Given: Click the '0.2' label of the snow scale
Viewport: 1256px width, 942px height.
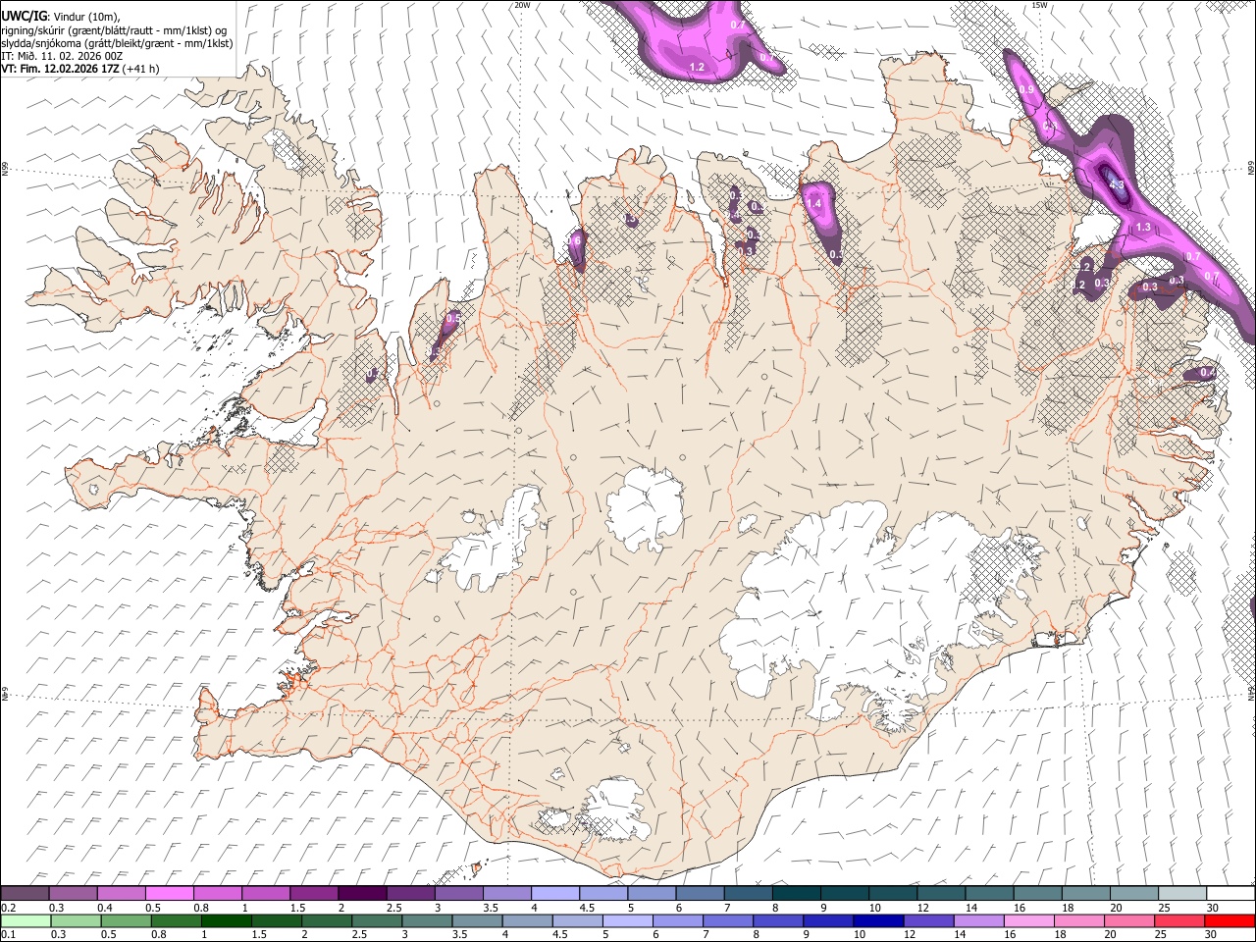Looking at the screenshot, I should (8, 907).
